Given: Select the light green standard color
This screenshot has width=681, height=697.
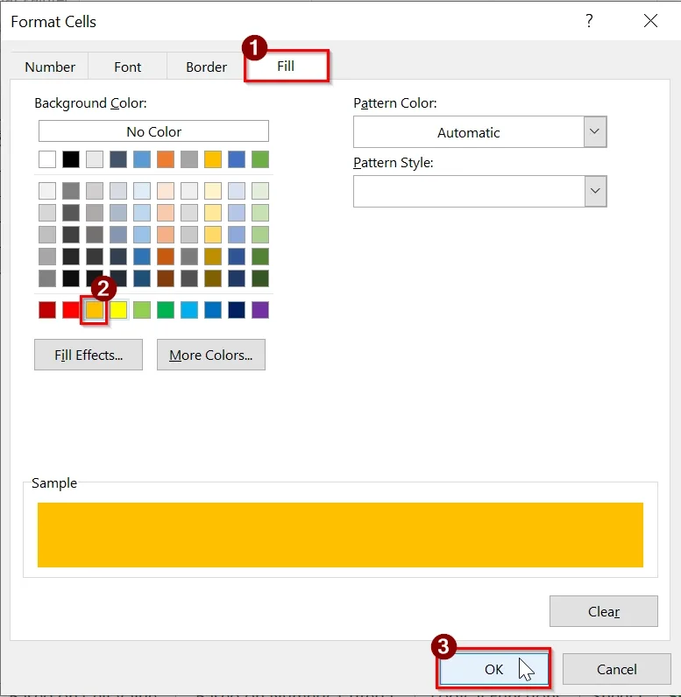Looking at the screenshot, I should (142, 310).
